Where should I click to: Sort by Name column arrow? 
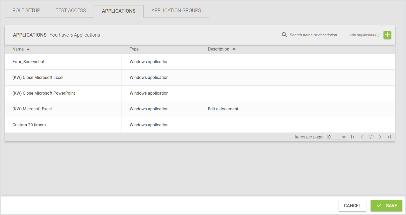[x=28, y=49]
